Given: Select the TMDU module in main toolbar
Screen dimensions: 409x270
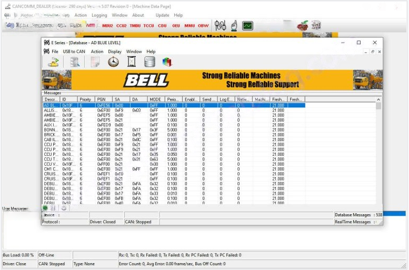Looking at the screenshot, I should pyautogui.click(x=135, y=26).
